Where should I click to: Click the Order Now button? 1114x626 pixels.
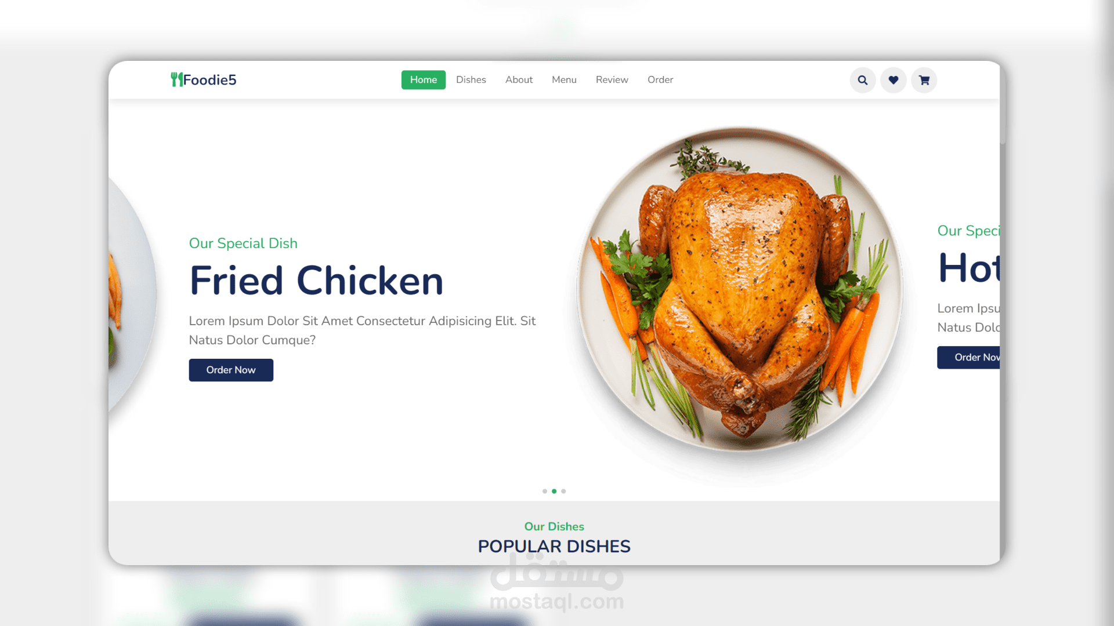coord(231,370)
